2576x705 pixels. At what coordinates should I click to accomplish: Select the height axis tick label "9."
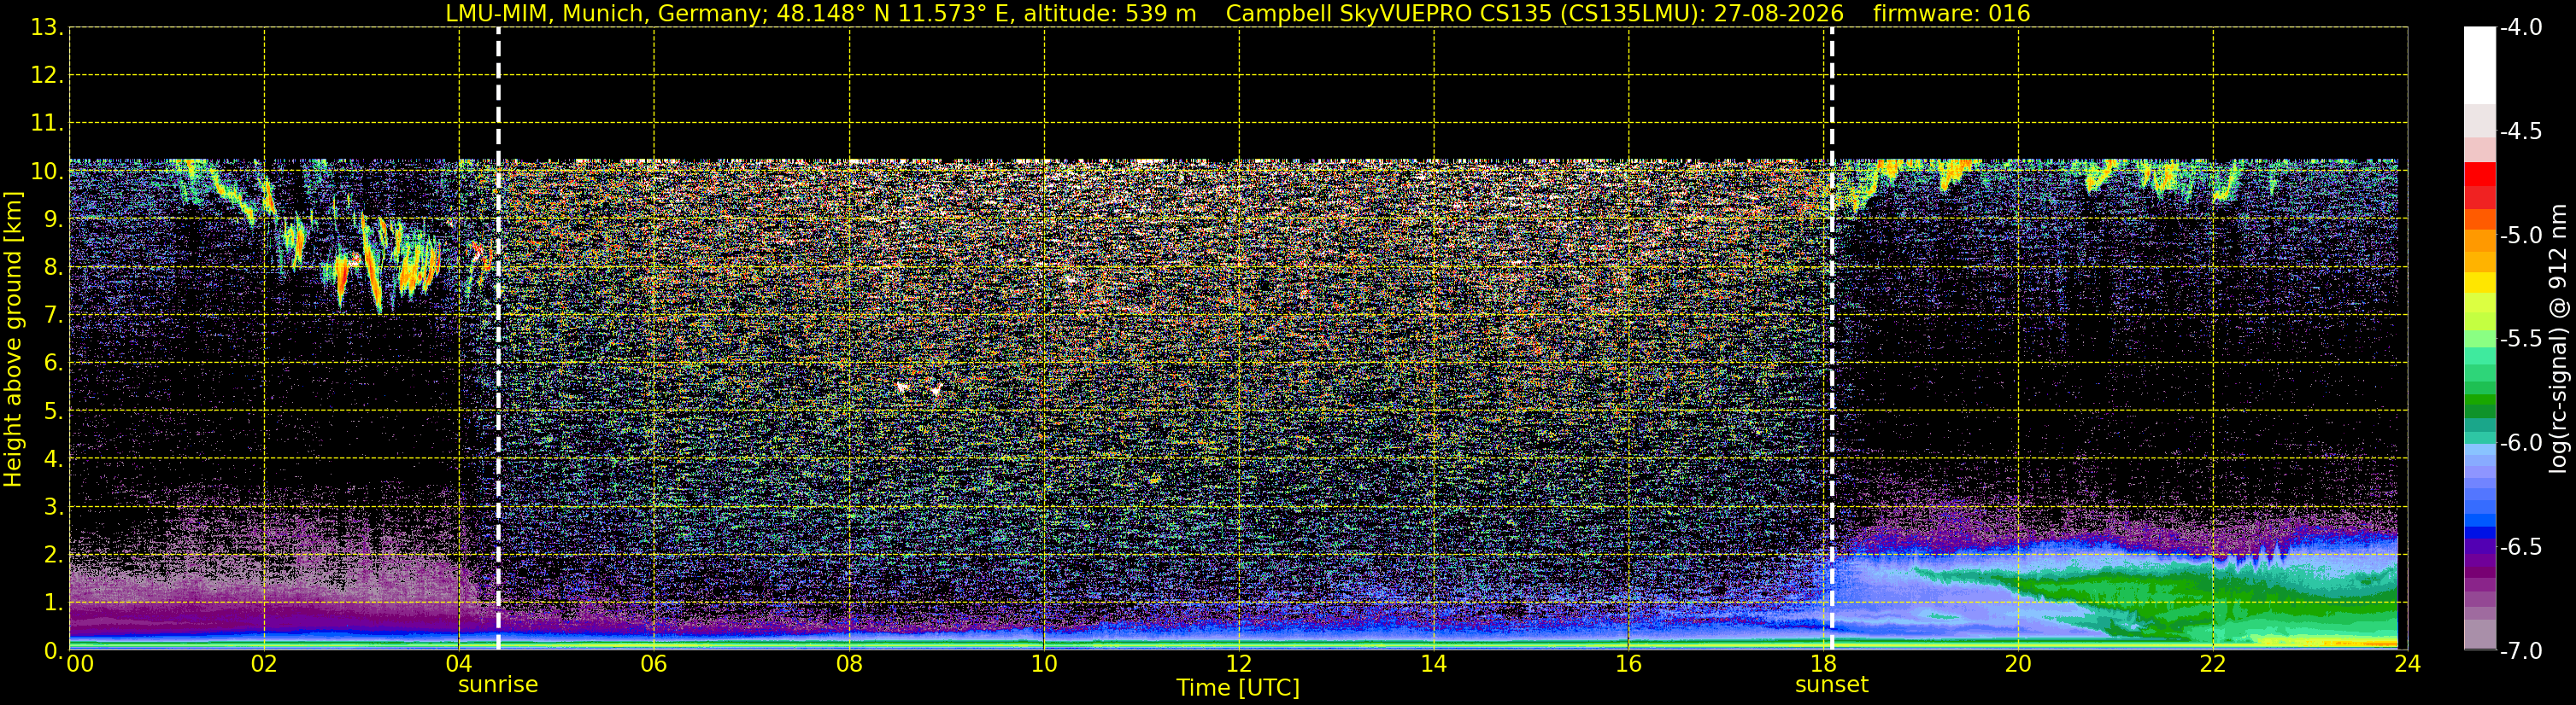click(53, 219)
